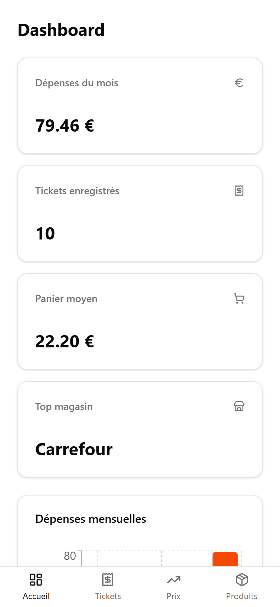Screen dimensions: 280x607
Task: Click the receipt icon in Tickets enregistrés card
Action: tap(239, 191)
